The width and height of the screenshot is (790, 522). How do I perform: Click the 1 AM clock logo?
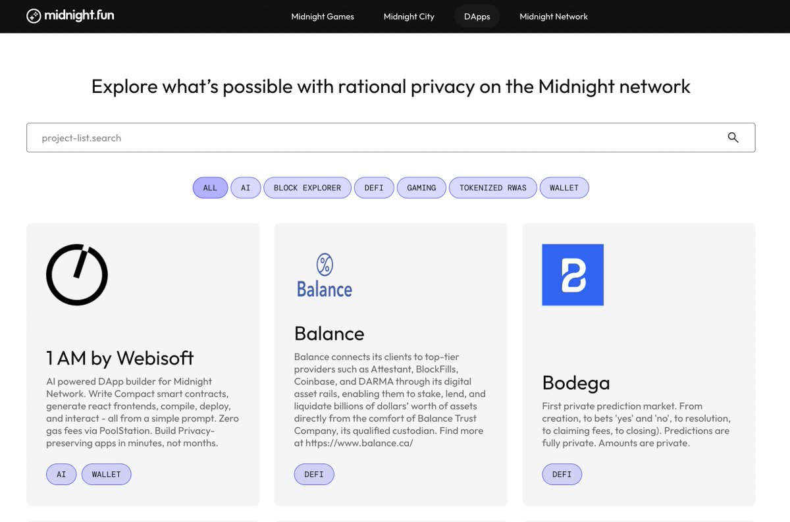[76, 274]
